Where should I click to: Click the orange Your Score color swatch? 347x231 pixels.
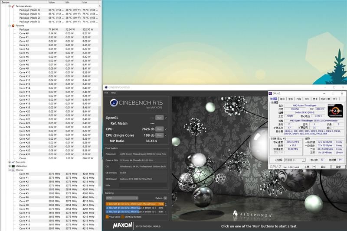click(x=107, y=217)
